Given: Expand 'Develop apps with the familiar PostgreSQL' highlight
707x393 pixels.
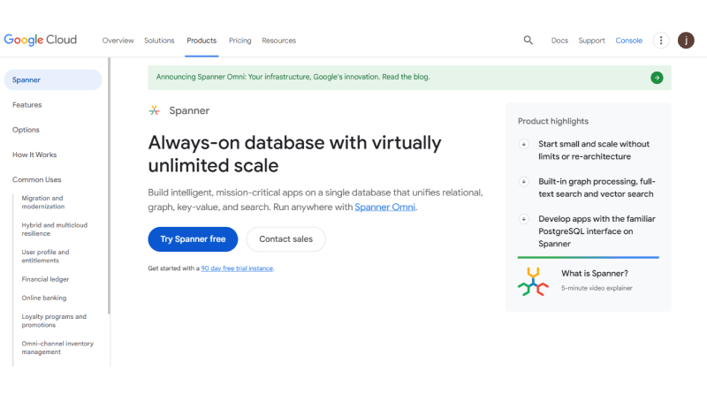Looking at the screenshot, I should (523, 219).
